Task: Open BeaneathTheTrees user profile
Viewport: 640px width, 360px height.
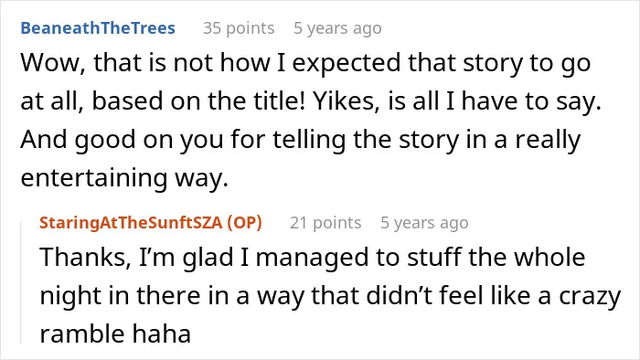Action: tap(98, 28)
